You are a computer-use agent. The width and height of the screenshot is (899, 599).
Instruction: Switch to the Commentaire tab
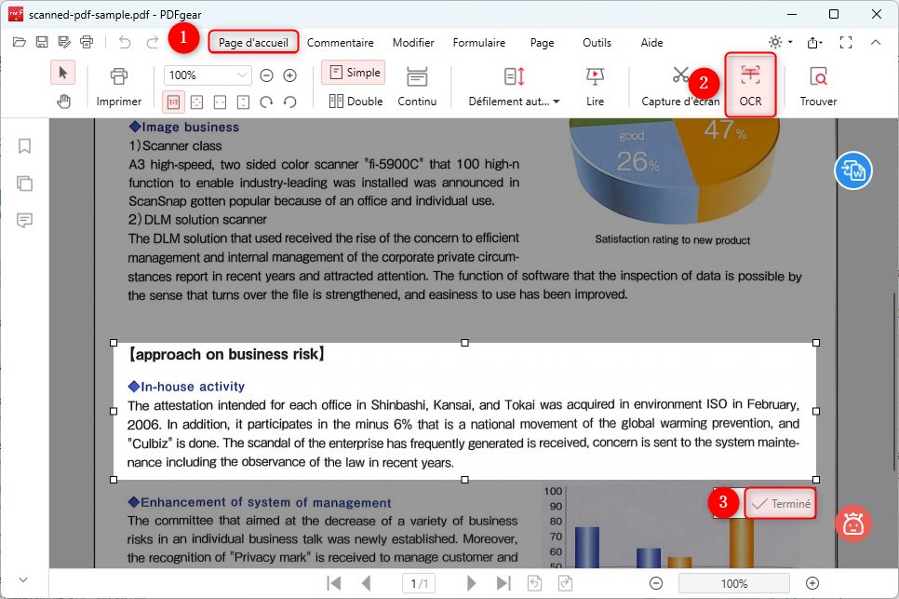341,42
